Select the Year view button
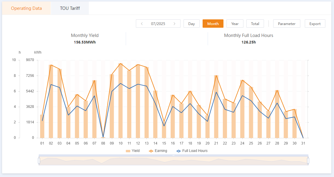Screen dimensions: 334x177 235,24
